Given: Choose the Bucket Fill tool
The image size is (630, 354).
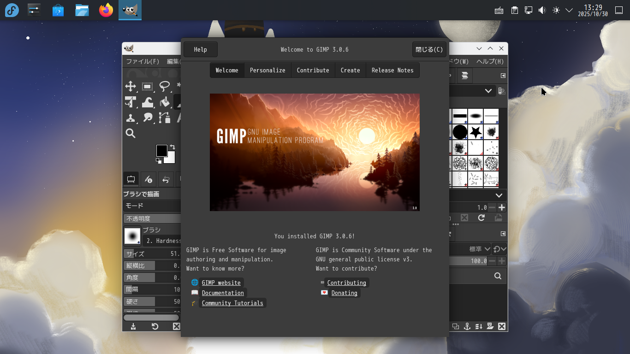Looking at the screenshot, I should pyautogui.click(x=164, y=102).
